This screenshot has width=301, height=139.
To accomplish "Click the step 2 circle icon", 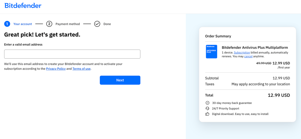I will (x=49, y=24).
